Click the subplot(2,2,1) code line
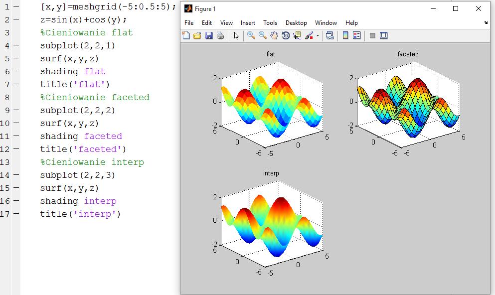Viewport: 495px width, 295px height. pos(78,45)
